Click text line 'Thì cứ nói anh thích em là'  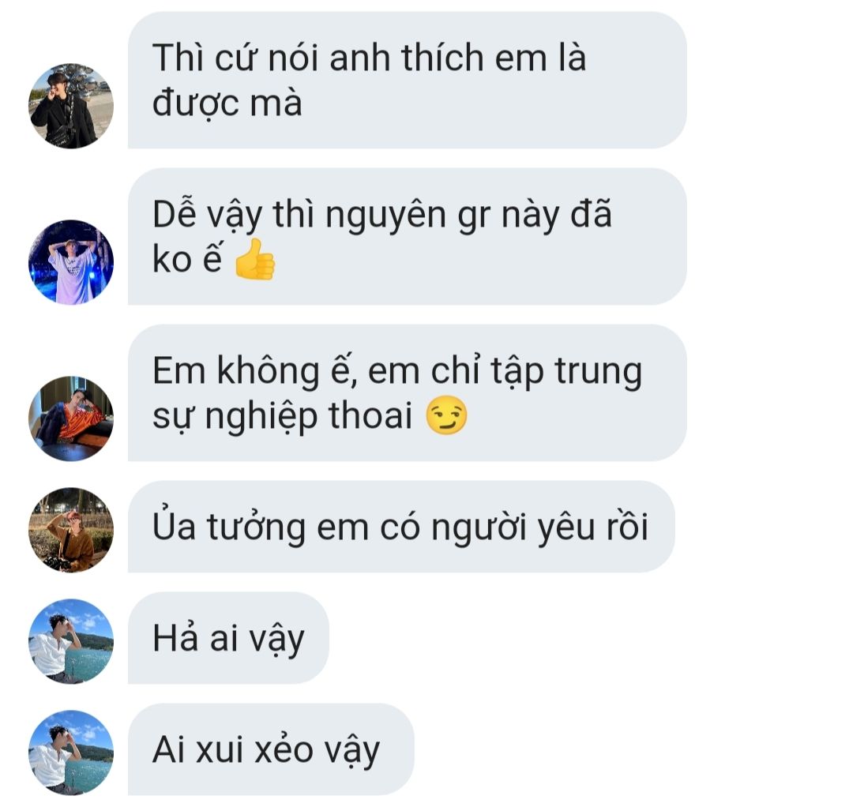tap(369, 57)
